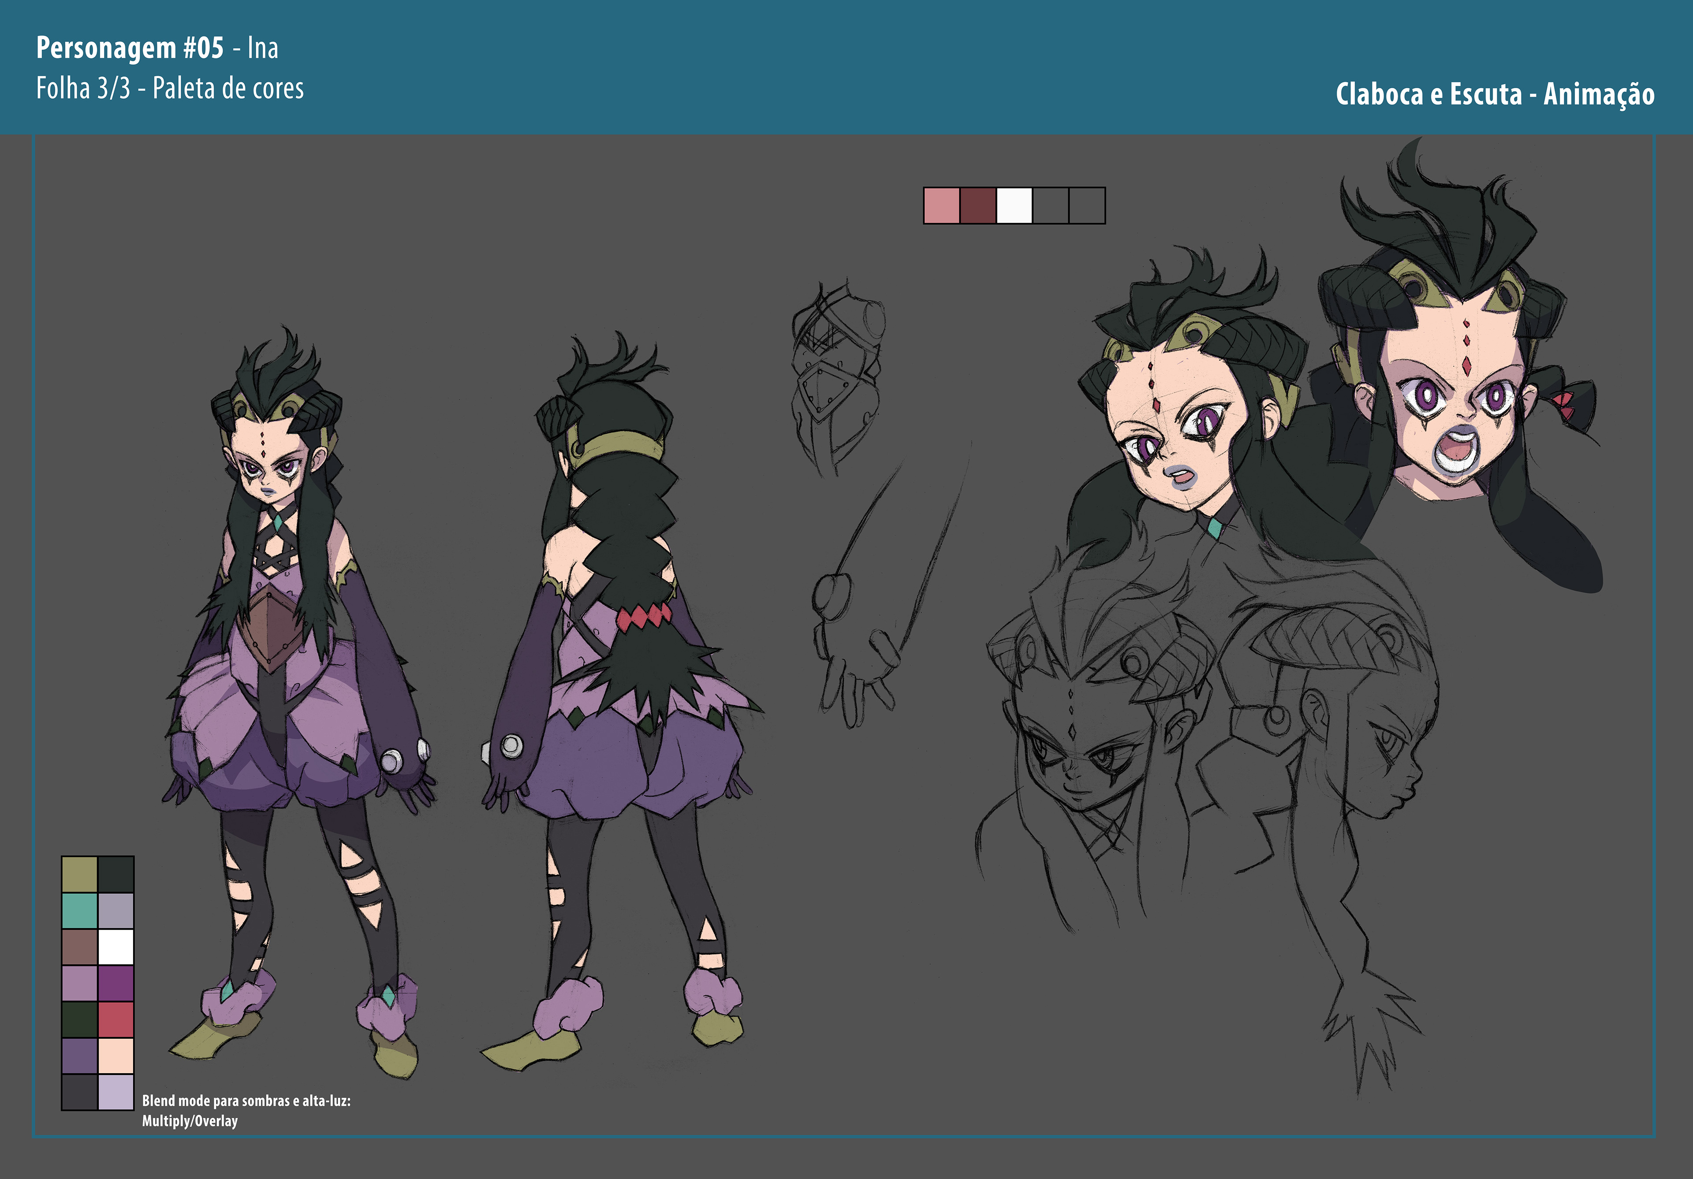Click the pale lavender swatch above Multiply/Overlay

(x=116, y=1092)
